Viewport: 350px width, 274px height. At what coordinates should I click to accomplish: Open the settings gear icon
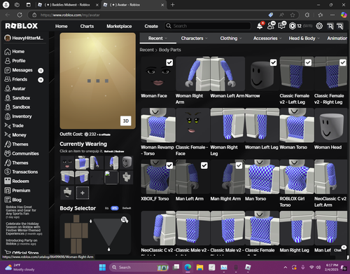(x=319, y=26)
